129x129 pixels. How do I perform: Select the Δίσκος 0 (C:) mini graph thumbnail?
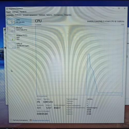[11, 37]
